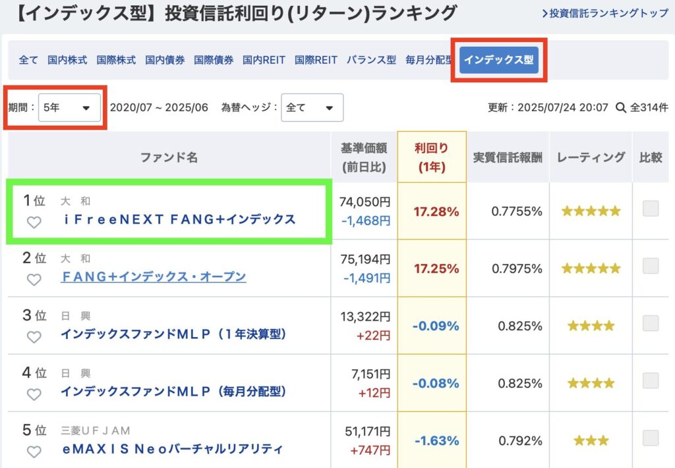Click heart icon for 3位 インデックスファンドMLP
This screenshot has height=468, width=675.
point(34,337)
